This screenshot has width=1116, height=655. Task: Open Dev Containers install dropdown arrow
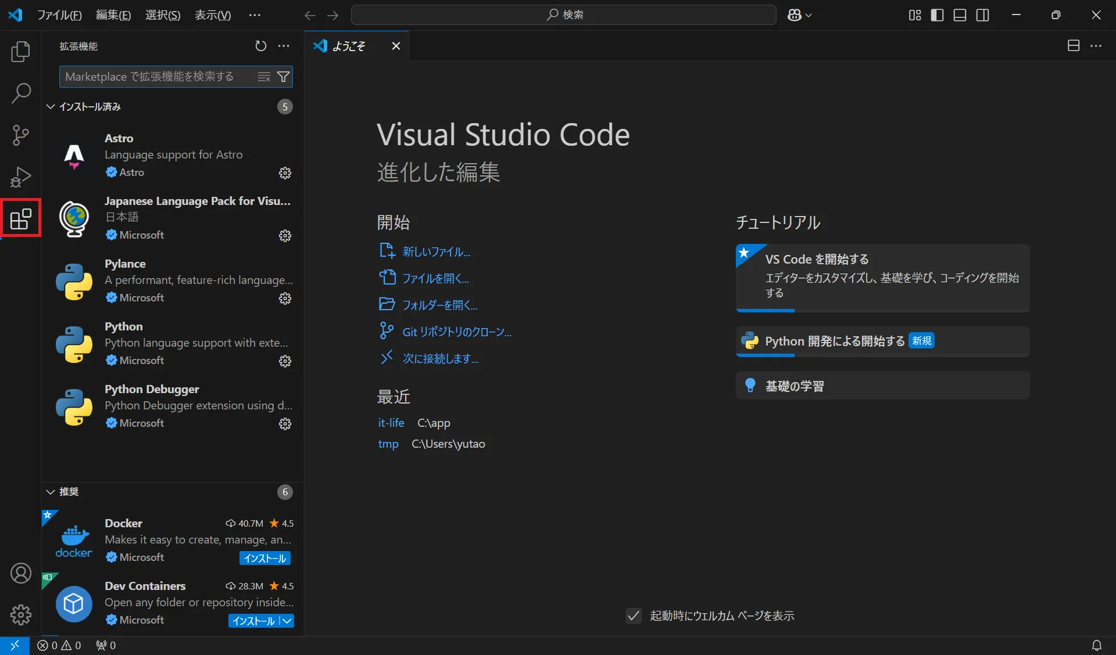[287, 621]
